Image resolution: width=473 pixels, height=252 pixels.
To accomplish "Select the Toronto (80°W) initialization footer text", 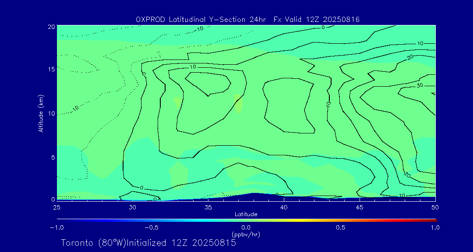I will pos(148,243).
